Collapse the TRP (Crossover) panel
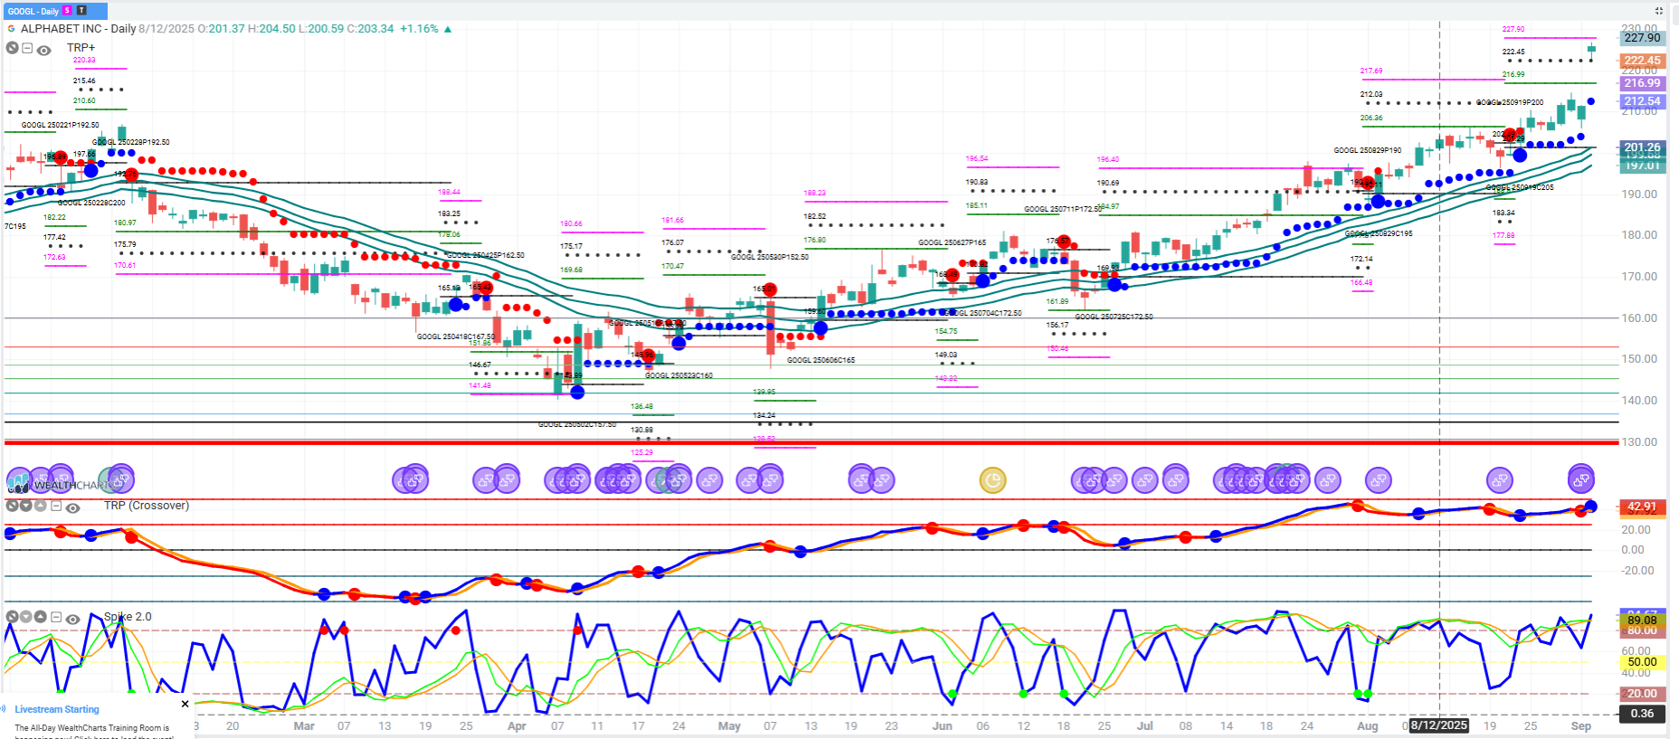Screen dimensions: 1679x739 pyautogui.click(x=56, y=507)
